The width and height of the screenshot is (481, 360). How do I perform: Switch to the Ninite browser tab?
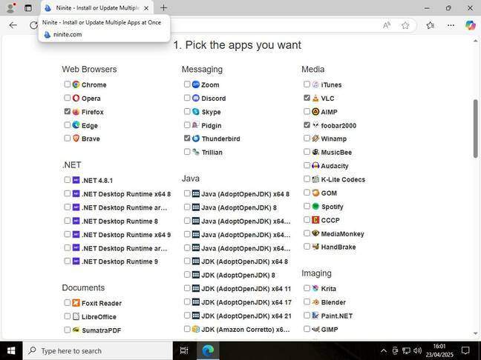click(96, 8)
